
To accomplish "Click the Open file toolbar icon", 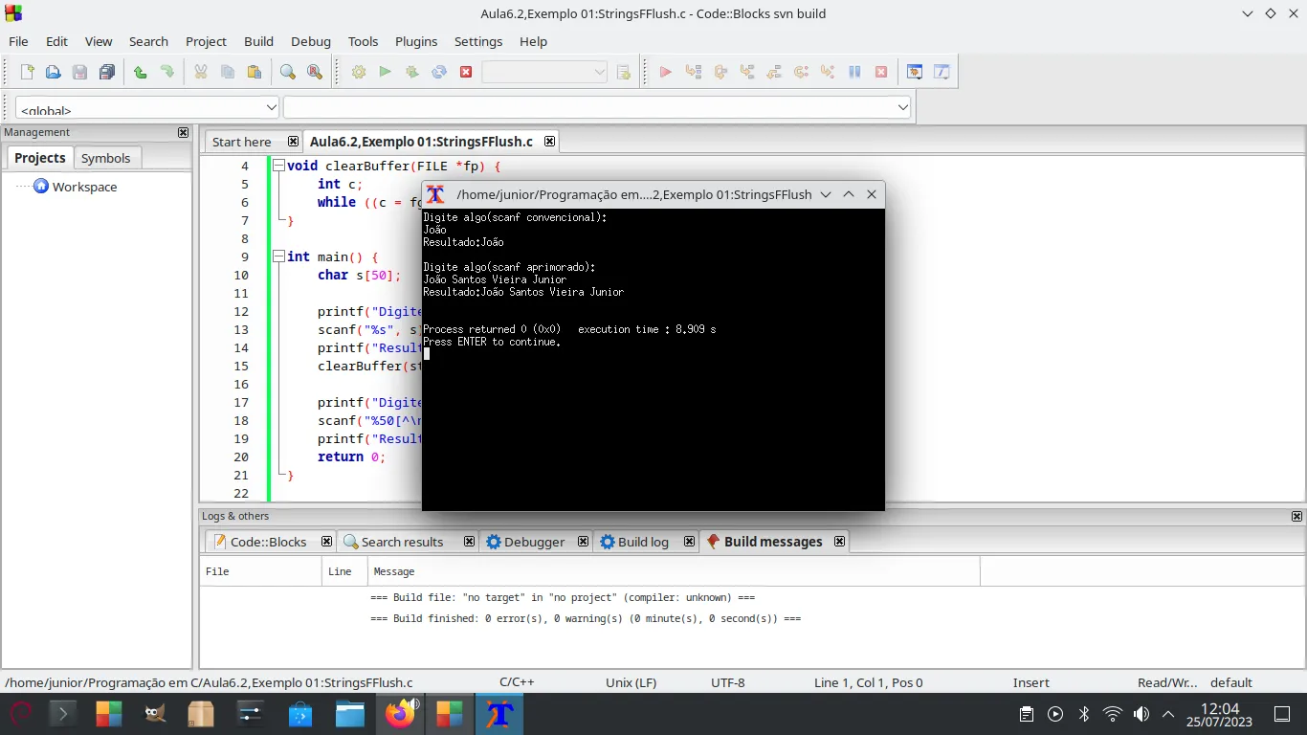I will [54, 72].
